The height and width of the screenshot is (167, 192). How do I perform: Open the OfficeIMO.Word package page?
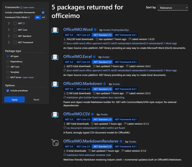coord(78,30)
